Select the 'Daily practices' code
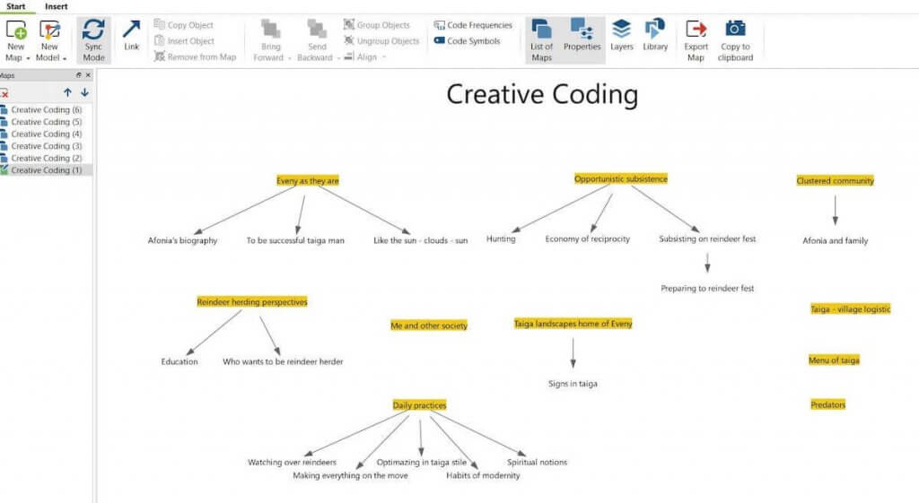Screen dimensions: 919x503 [420, 404]
